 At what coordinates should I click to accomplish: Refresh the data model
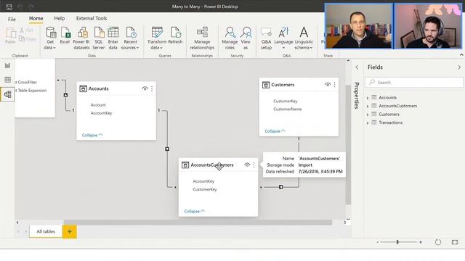[175, 36]
